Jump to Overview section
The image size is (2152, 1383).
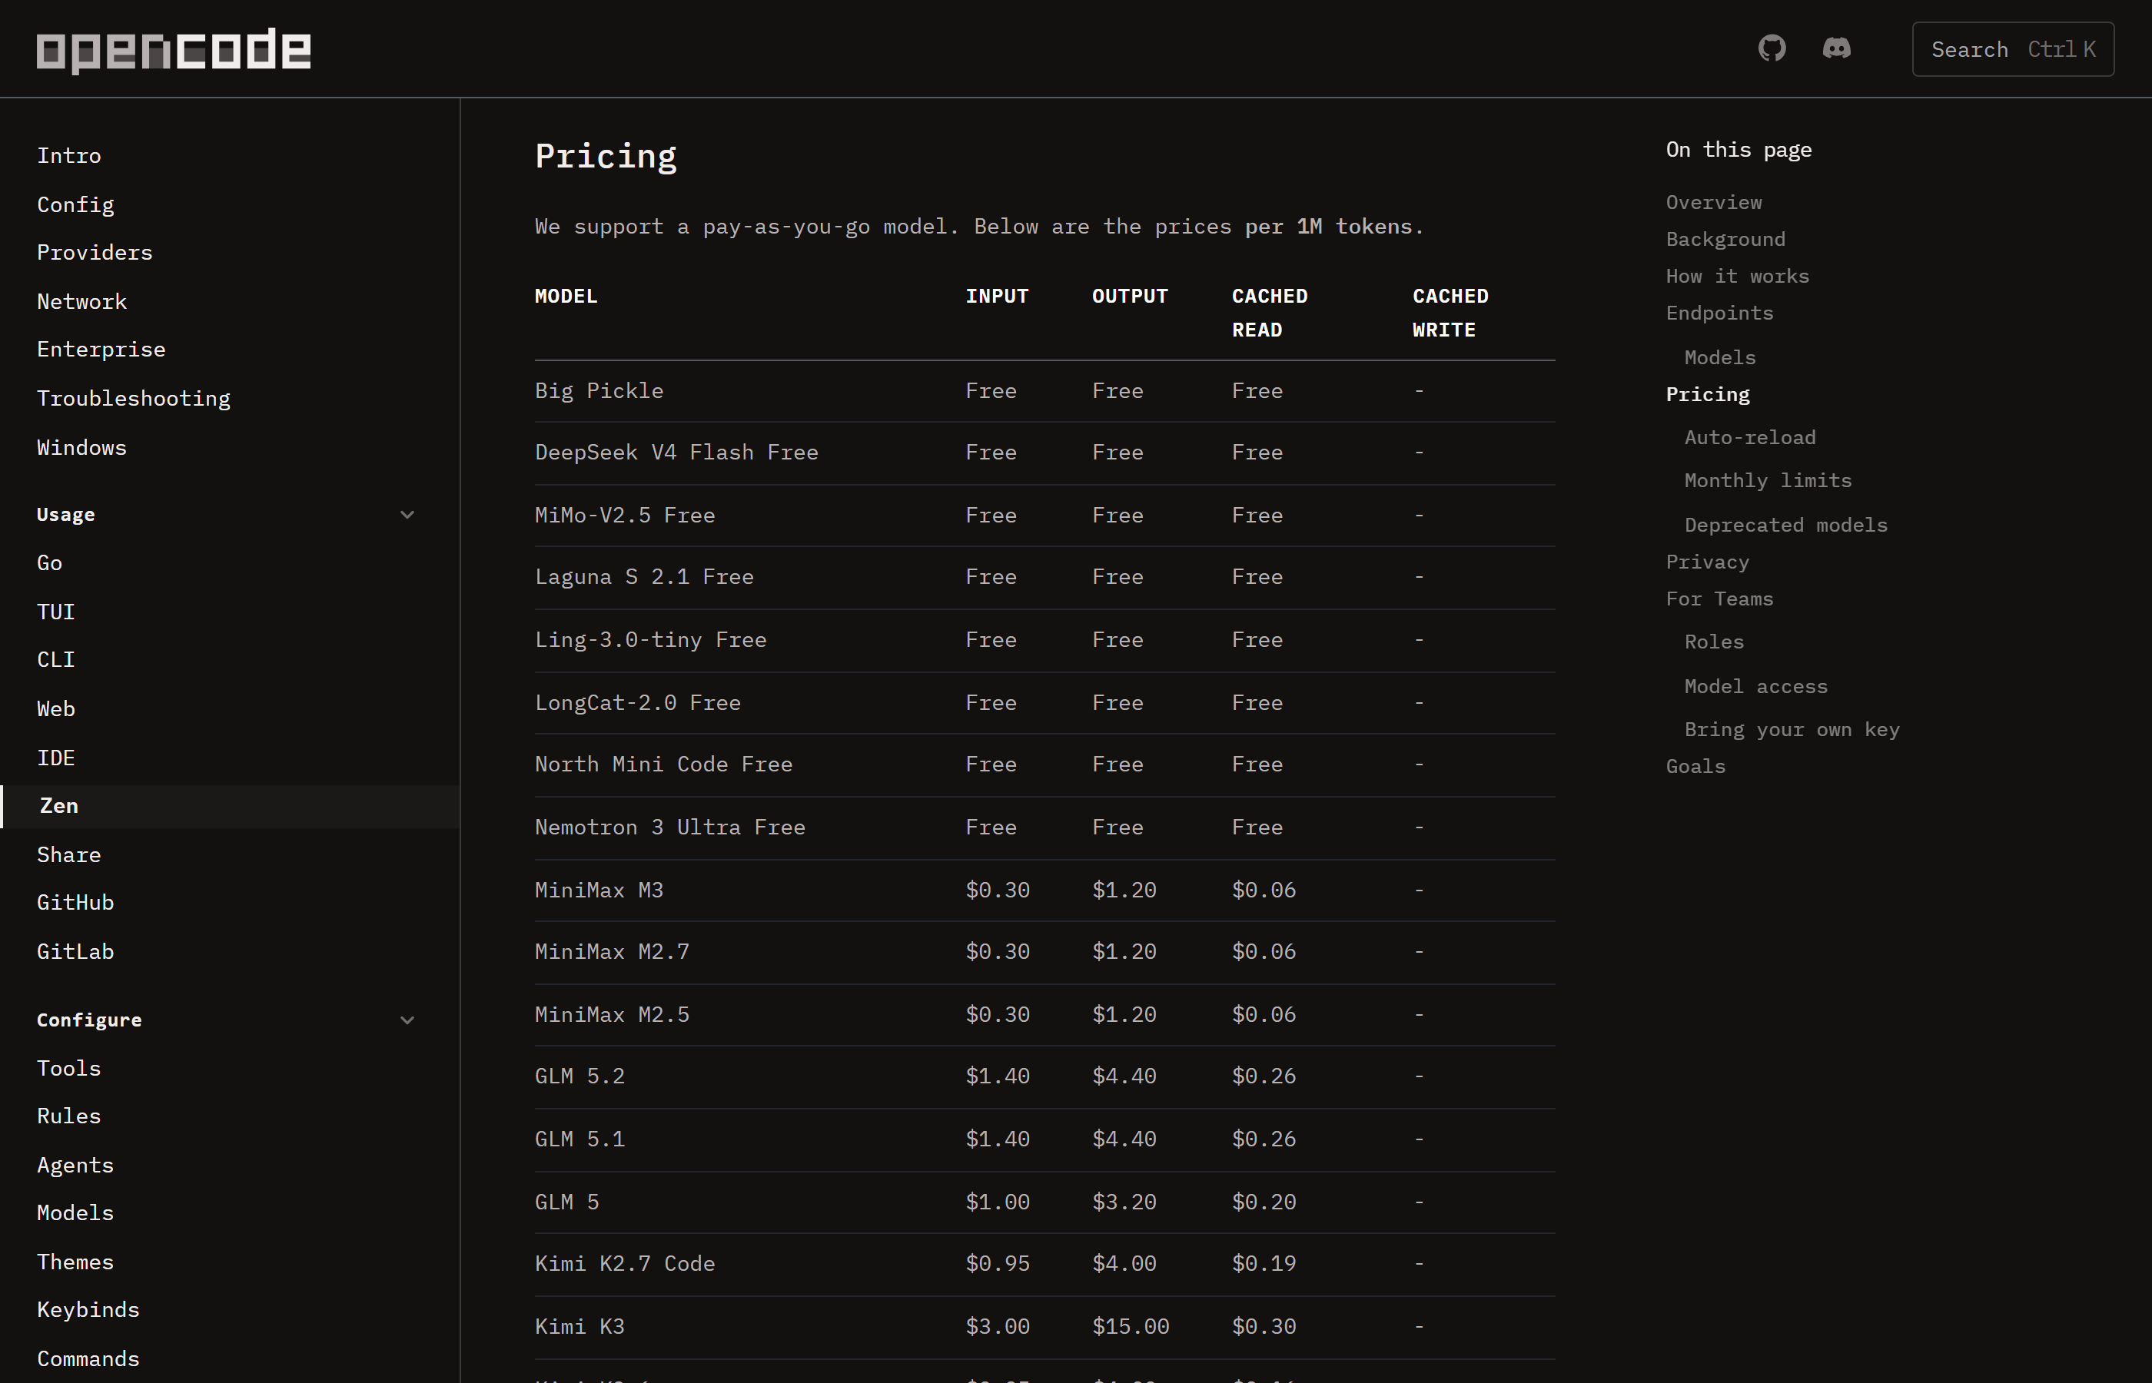1714,202
